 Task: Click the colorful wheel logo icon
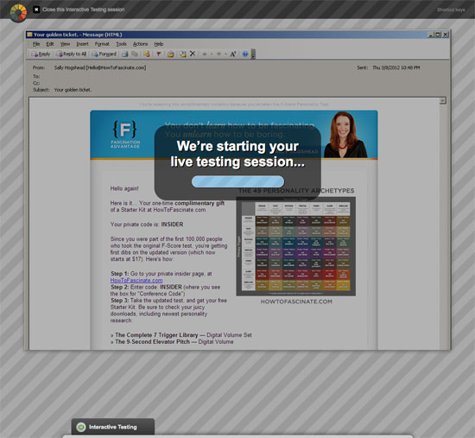coord(18,13)
